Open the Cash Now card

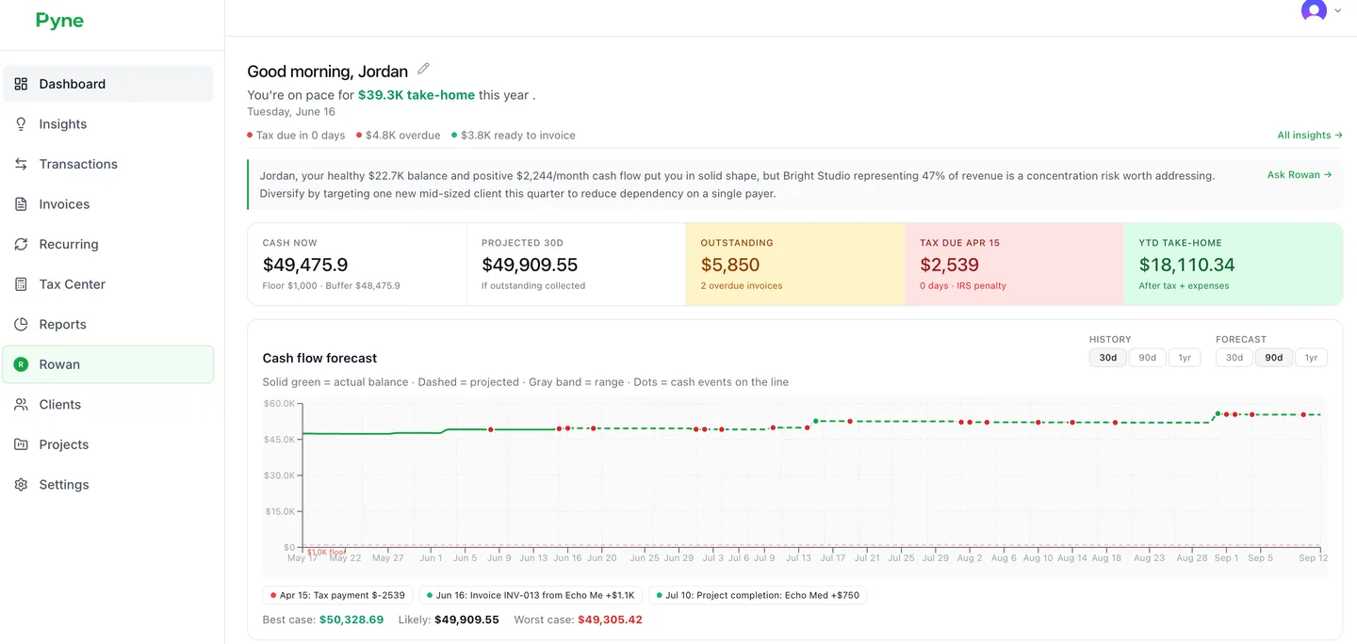357,264
